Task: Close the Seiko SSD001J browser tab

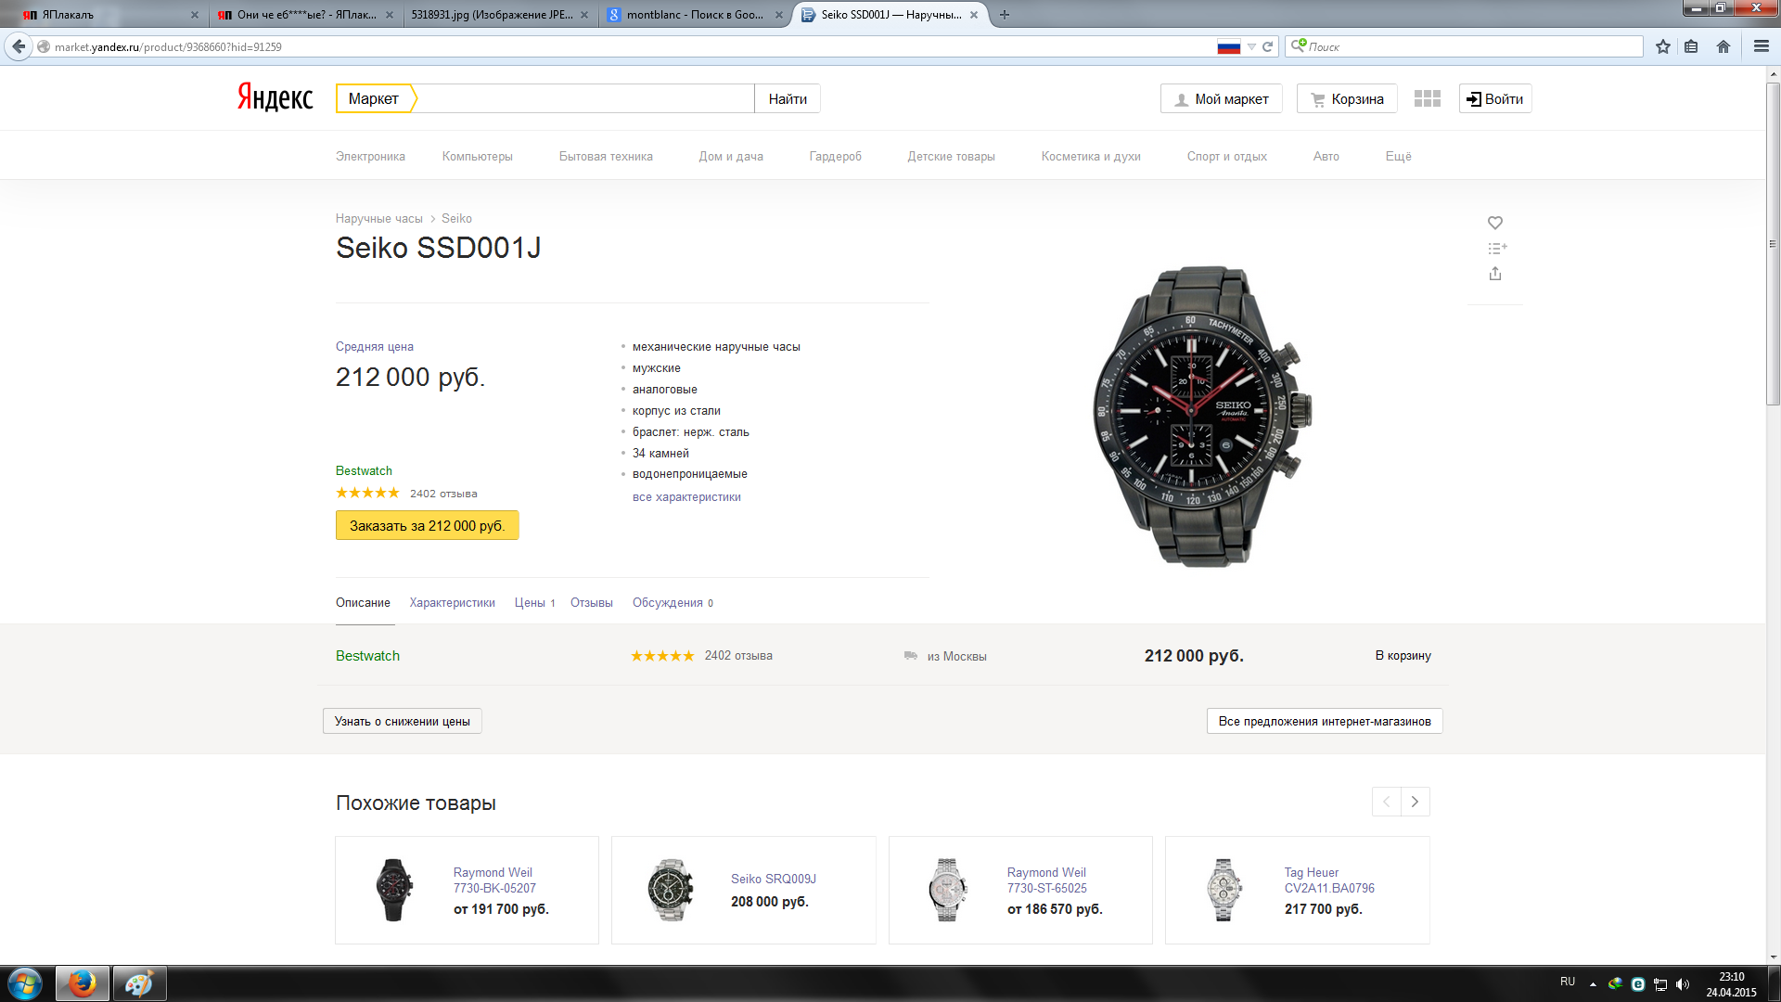Action: pyautogui.click(x=973, y=15)
